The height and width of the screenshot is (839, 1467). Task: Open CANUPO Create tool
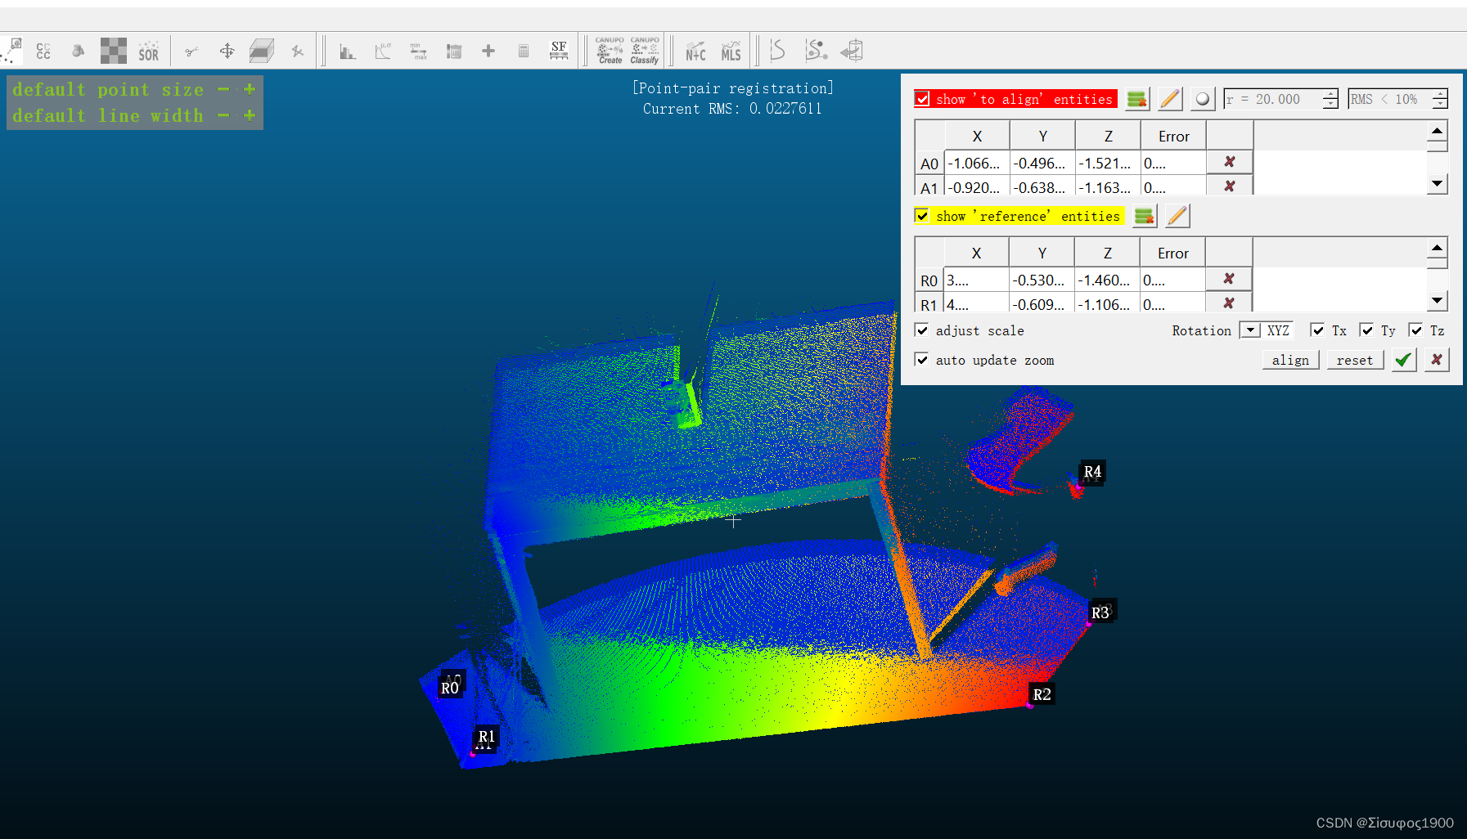610,51
